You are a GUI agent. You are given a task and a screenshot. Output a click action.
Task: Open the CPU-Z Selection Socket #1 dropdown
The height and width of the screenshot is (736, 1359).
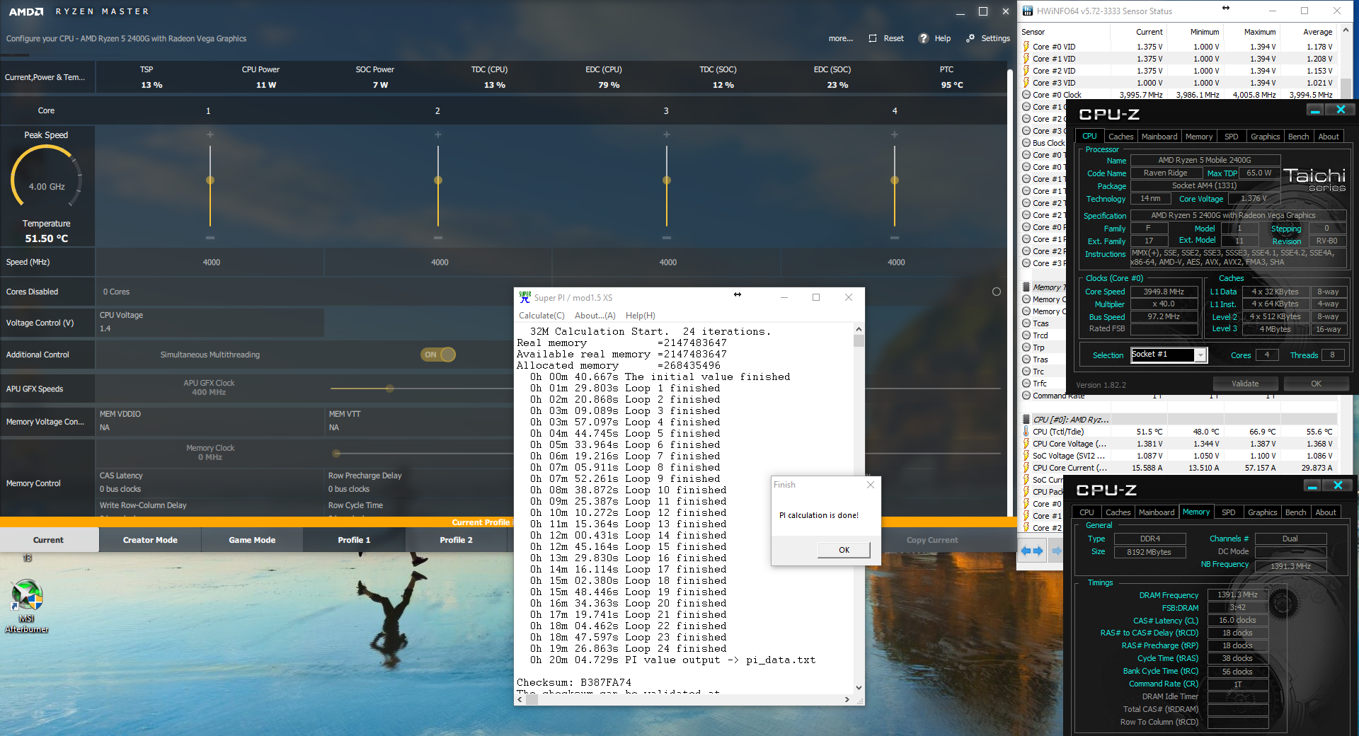tap(1200, 355)
